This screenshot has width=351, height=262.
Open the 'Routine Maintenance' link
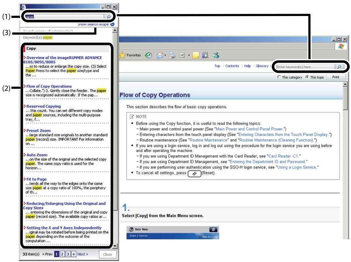[x=208, y=140]
